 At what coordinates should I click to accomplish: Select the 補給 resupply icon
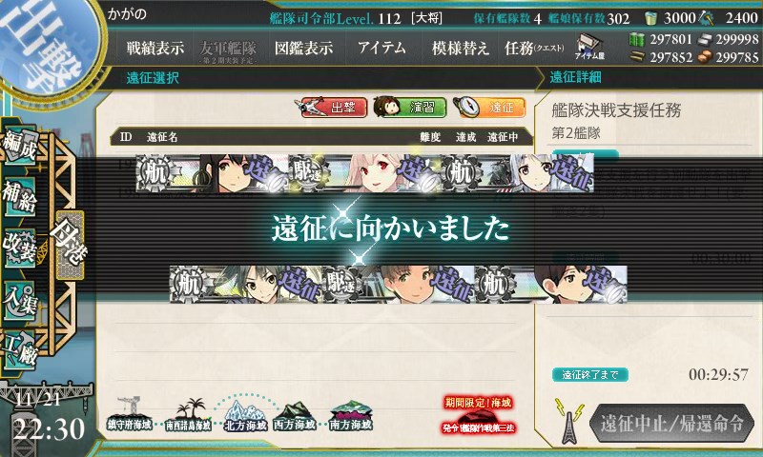click(19, 197)
